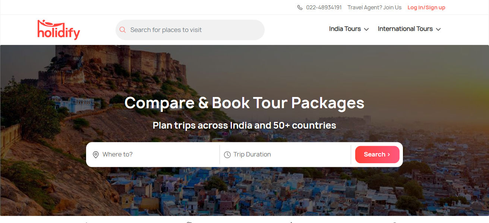Click the red Search button
Image resolution: width=489 pixels, height=223 pixels.
[377, 155]
